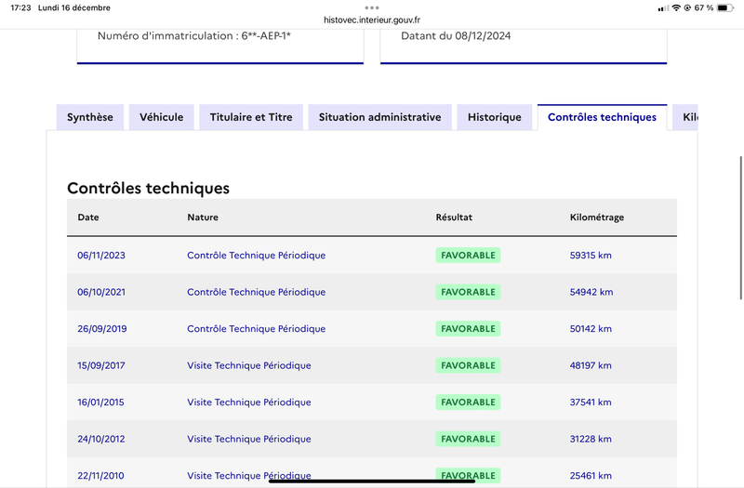This screenshot has width=744, height=488.
Task: Open the Titulaire et Titre tab
Action: point(251,117)
